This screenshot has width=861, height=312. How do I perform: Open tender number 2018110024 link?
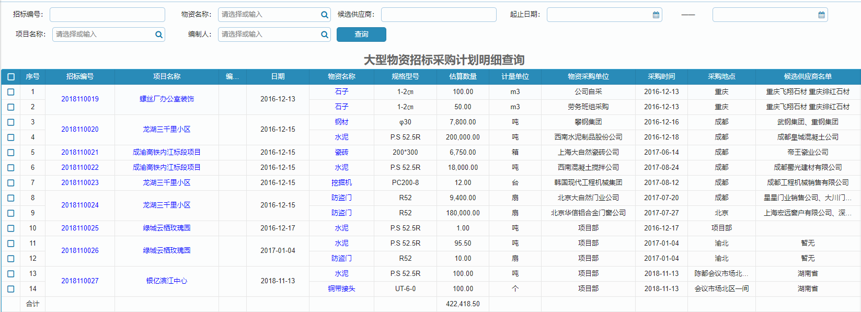point(80,205)
